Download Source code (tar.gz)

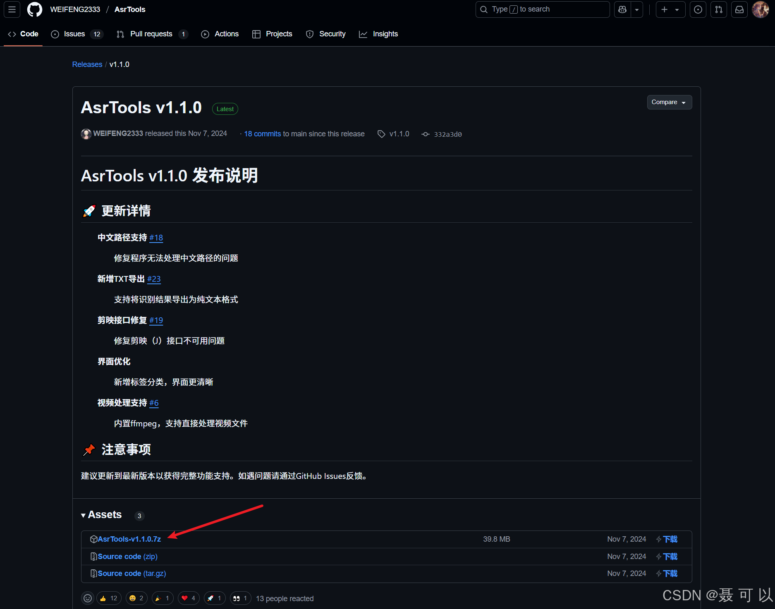pyautogui.click(x=132, y=573)
